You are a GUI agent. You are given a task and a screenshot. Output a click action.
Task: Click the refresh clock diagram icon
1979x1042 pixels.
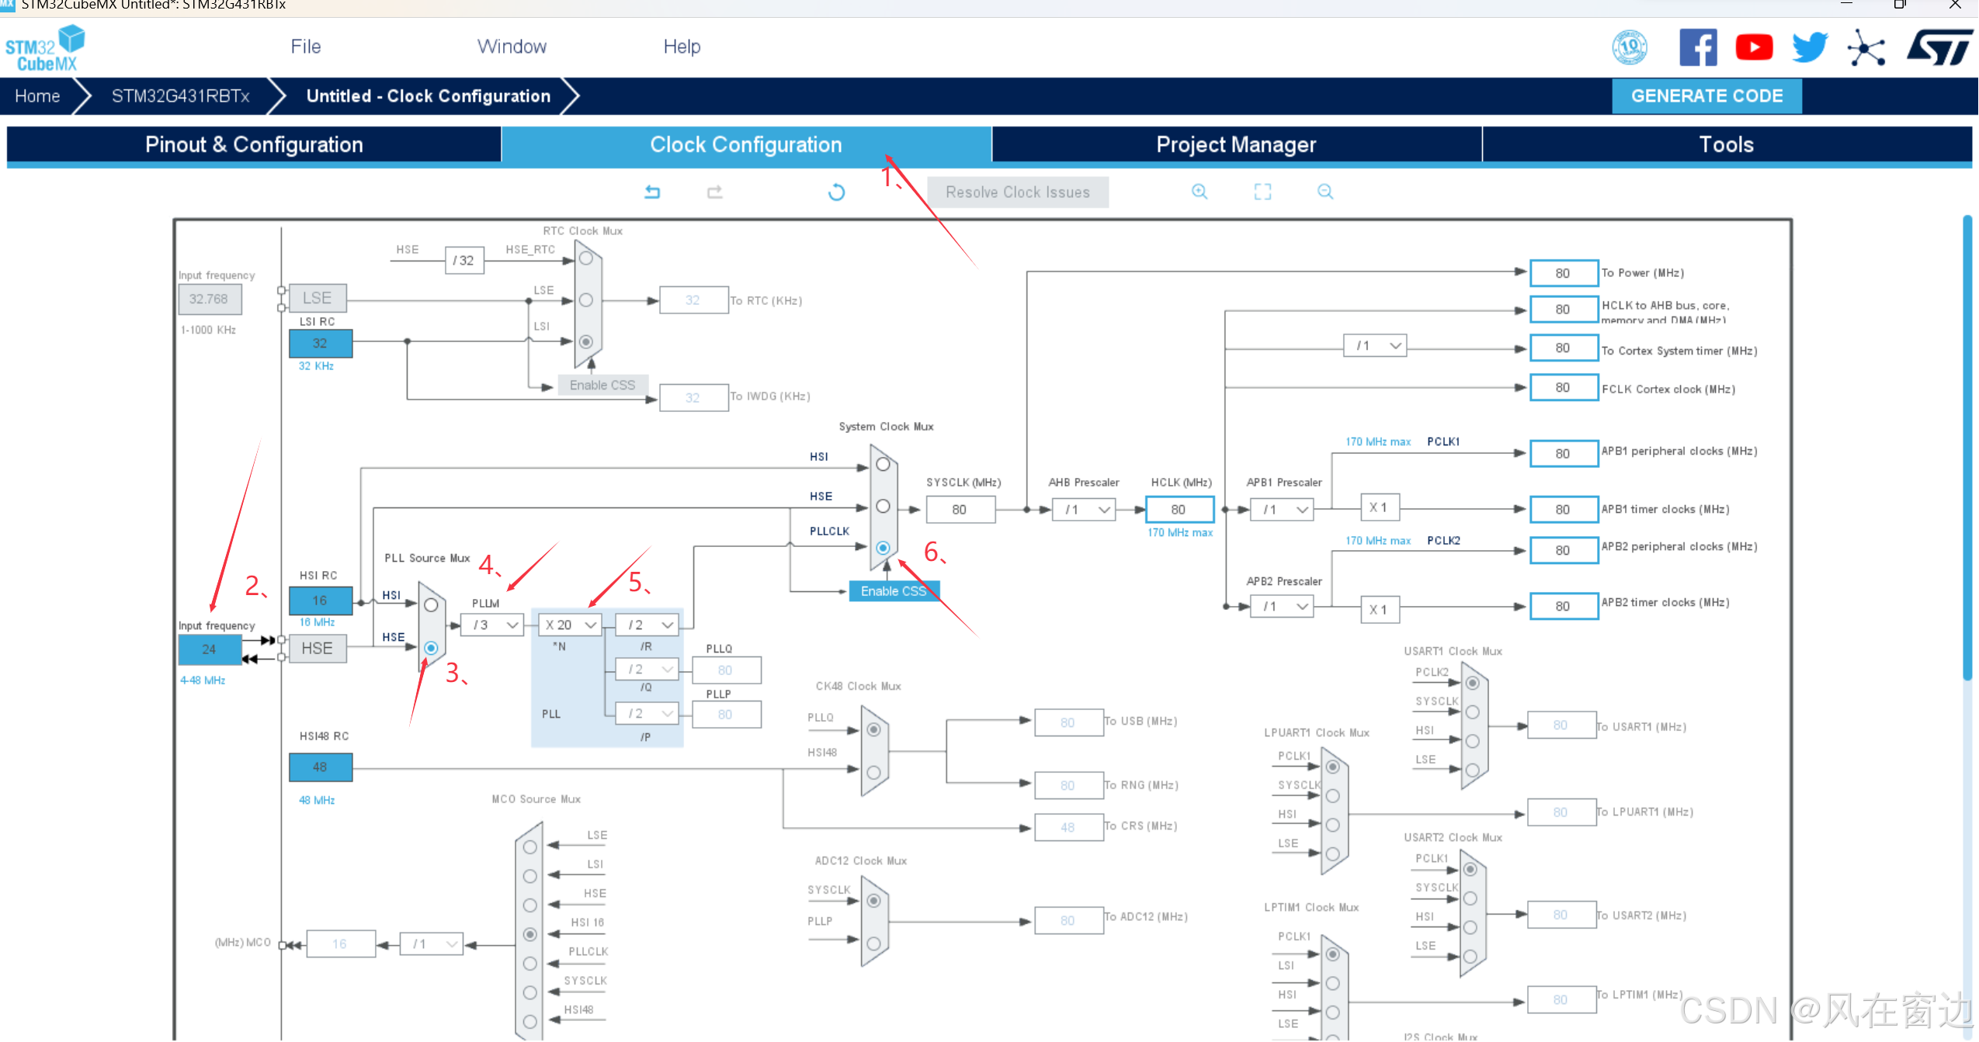click(836, 192)
